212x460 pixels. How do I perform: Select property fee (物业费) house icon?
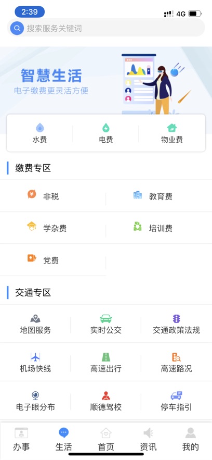(x=172, y=128)
